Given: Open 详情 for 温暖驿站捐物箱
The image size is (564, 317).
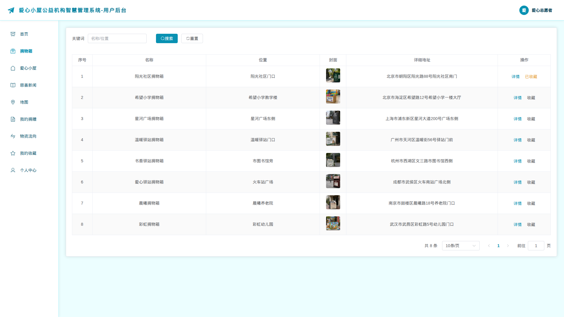Looking at the screenshot, I should [518, 140].
